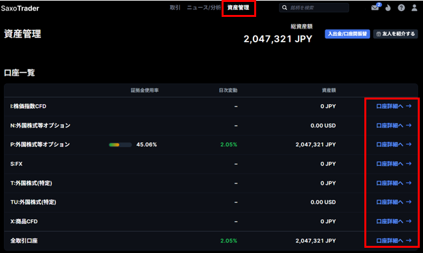Open the help question mark icon
423x253 pixels.
(401, 8)
